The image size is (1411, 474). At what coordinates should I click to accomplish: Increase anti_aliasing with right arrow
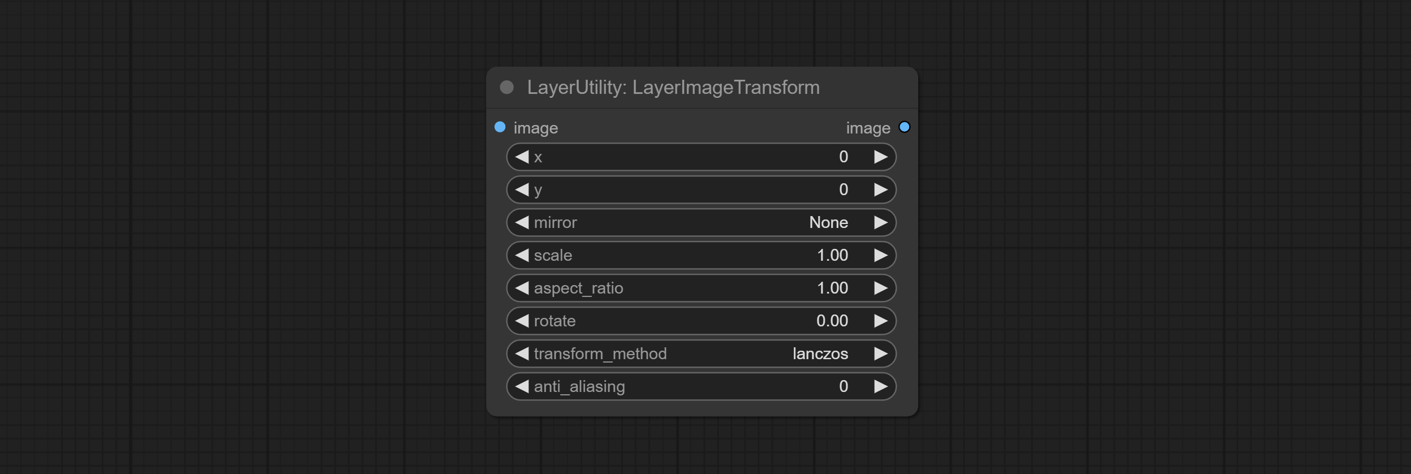(x=880, y=386)
